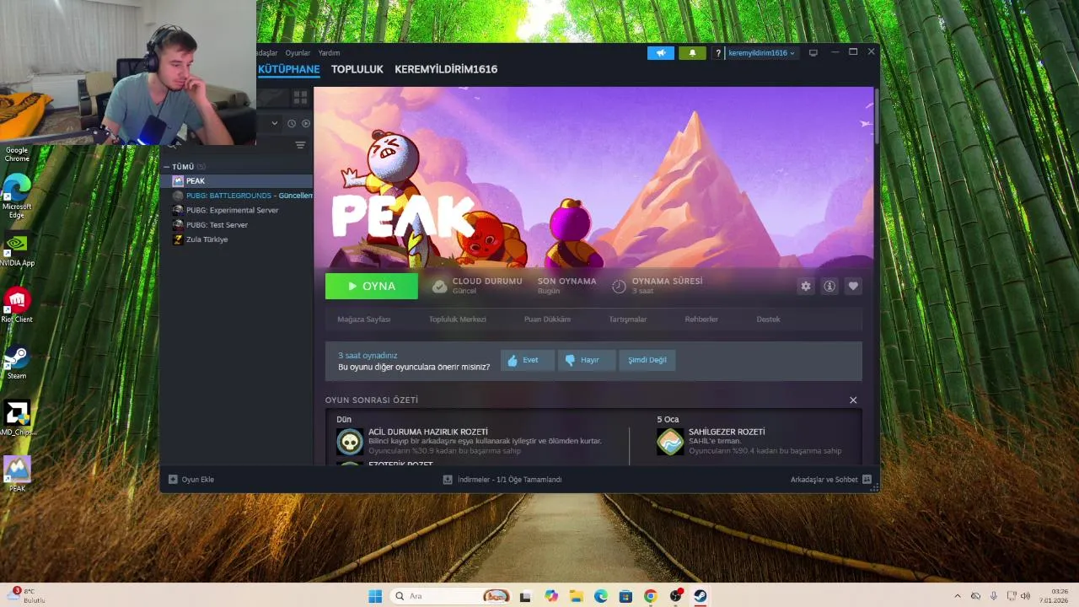This screenshot has height=607, width=1079.
Task: Open İndirmeler downloads status link
Action: coord(502,480)
